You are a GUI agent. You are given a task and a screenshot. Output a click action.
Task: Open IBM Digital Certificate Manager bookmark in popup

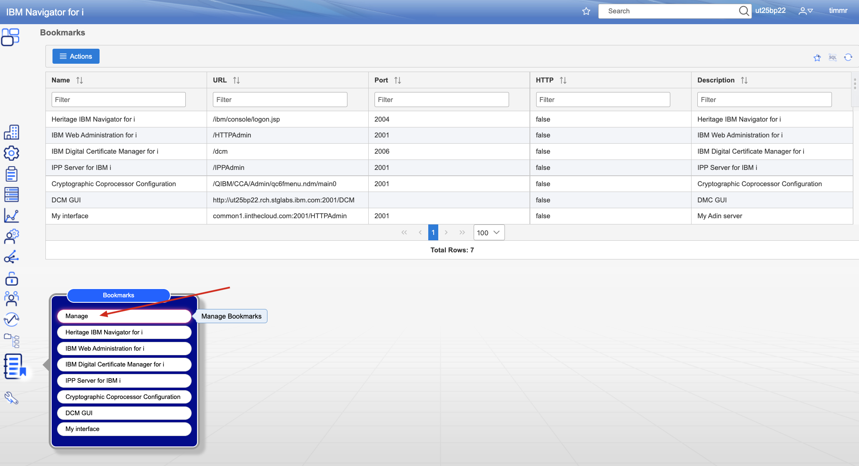click(124, 364)
